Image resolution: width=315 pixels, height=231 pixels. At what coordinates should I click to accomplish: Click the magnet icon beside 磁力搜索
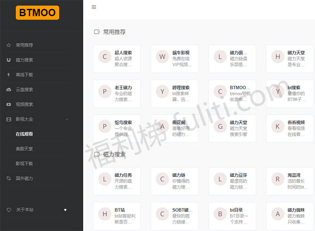pos(8,60)
